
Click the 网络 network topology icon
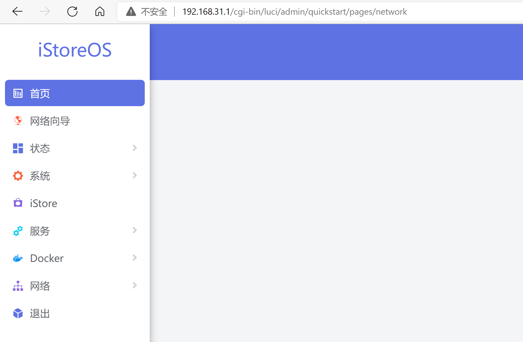click(x=18, y=285)
